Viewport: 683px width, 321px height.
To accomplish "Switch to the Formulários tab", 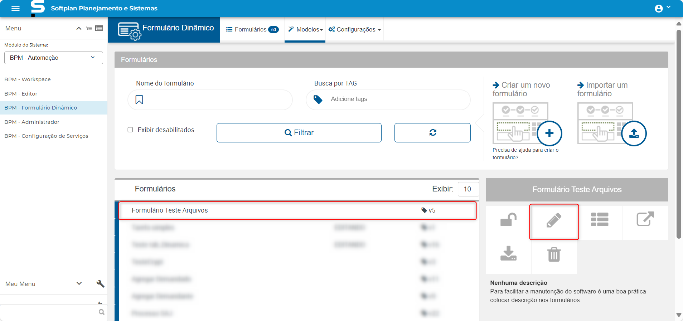I will pyautogui.click(x=252, y=30).
